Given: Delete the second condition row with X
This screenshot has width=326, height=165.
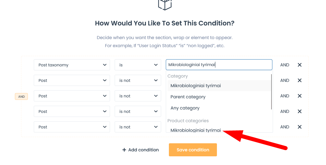Looking at the screenshot, I should tap(300, 80).
